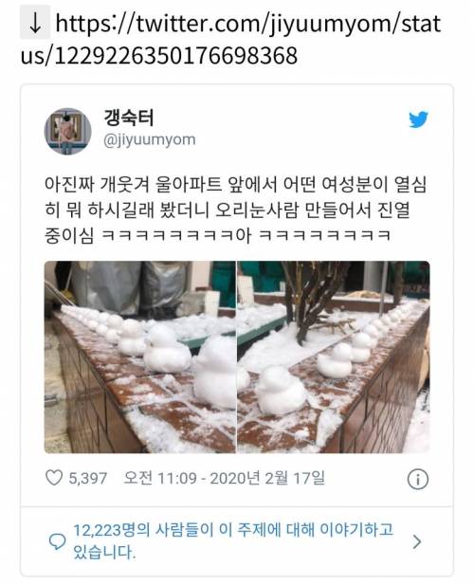Like the tweet with the heart icon
The image size is (474, 585).
tap(54, 478)
